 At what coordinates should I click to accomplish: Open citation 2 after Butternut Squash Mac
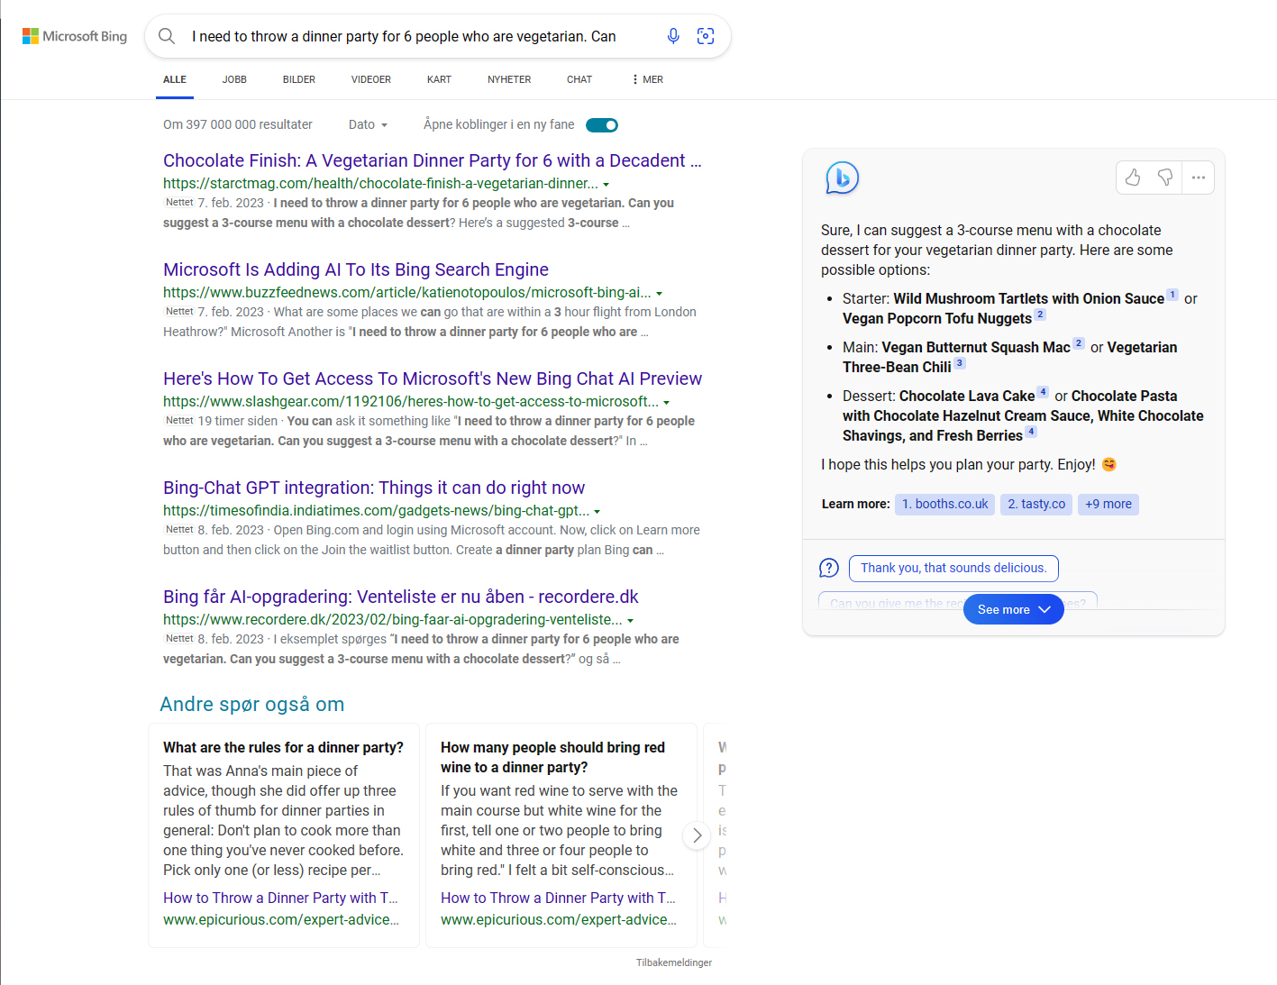[1079, 343]
